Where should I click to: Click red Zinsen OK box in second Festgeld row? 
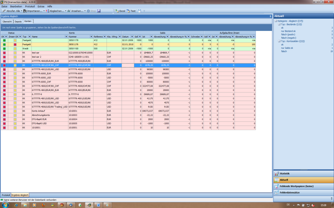[x=15, y=44]
